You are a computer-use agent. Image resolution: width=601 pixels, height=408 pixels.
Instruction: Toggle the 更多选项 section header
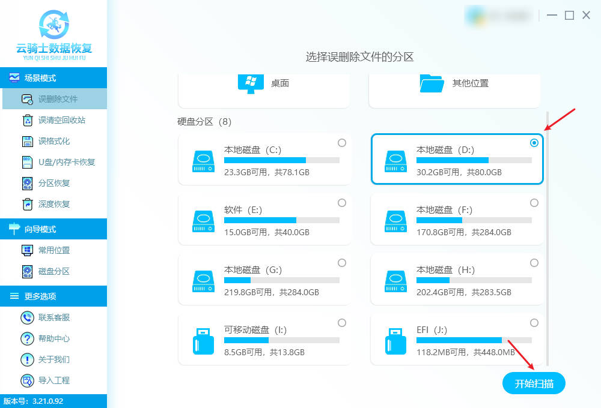click(x=53, y=296)
